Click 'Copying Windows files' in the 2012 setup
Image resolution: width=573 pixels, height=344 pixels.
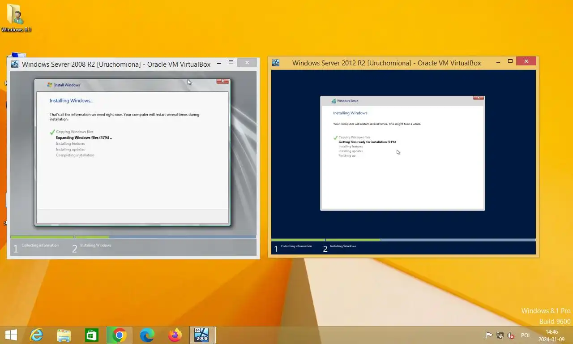click(x=354, y=137)
